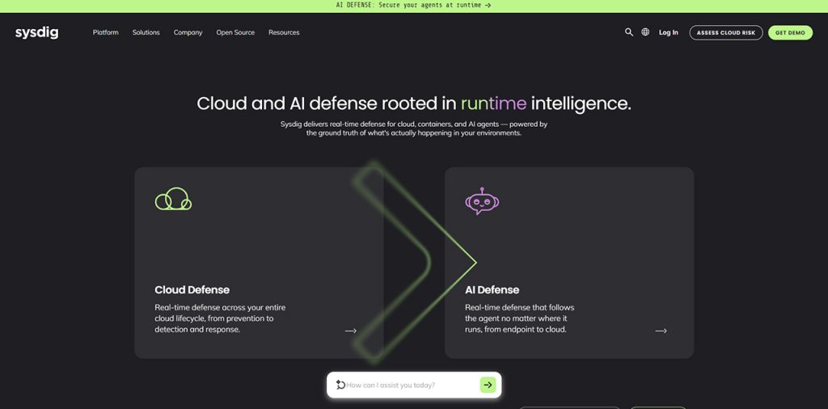Screen dimensions: 828x409
Task: Click the Assess Cloud Risk button
Action: click(x=726, y=32)
